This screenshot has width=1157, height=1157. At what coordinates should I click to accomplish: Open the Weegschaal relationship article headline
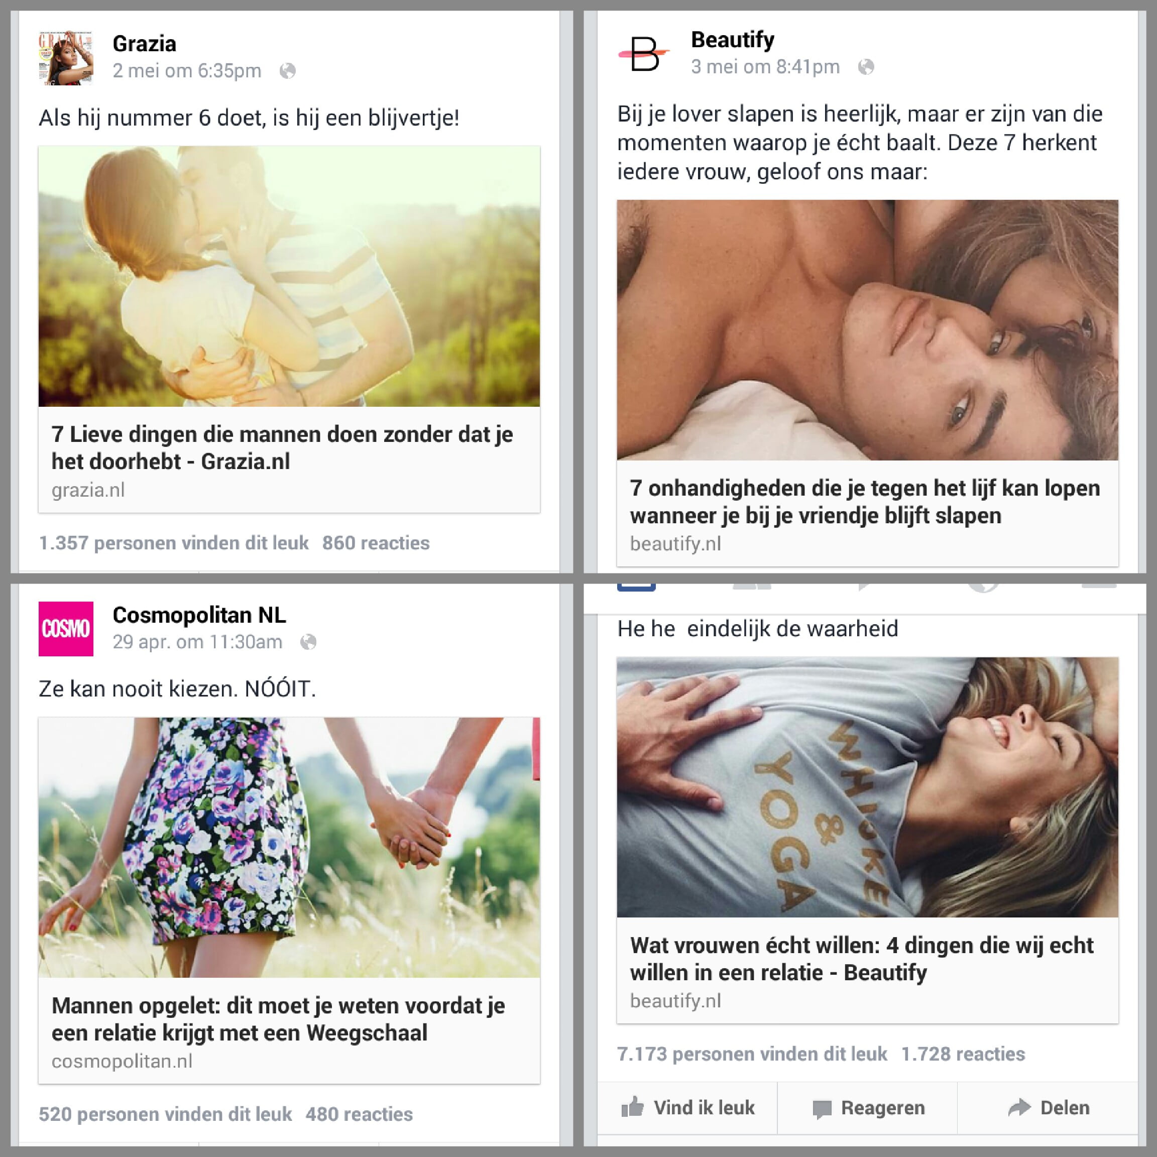[278, 1019]
